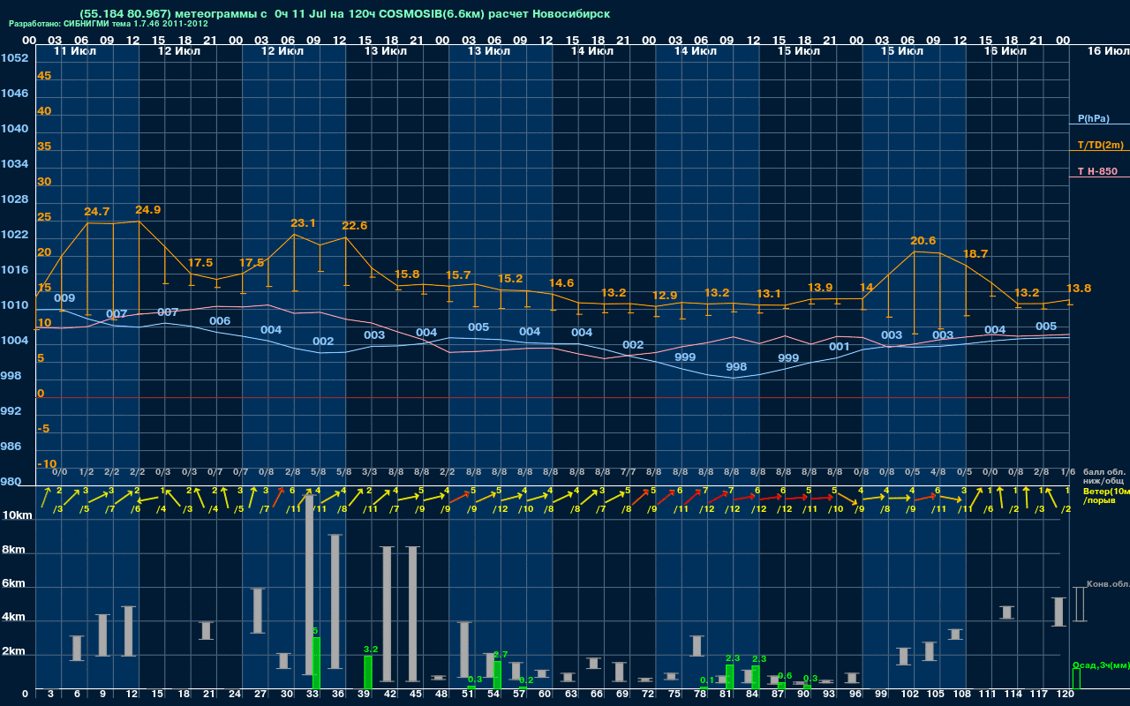Click the 15.8 temperature label
1130x706 pixels.
(407, 274)
